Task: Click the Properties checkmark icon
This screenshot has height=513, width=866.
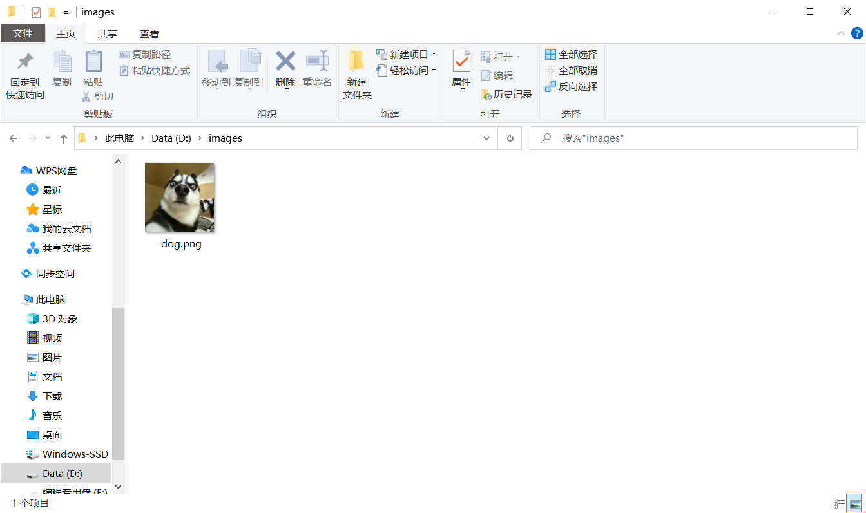Action: tap(461, 62)
